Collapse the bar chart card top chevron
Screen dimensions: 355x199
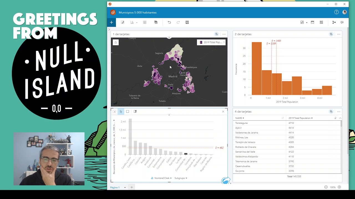click(169, 115)
